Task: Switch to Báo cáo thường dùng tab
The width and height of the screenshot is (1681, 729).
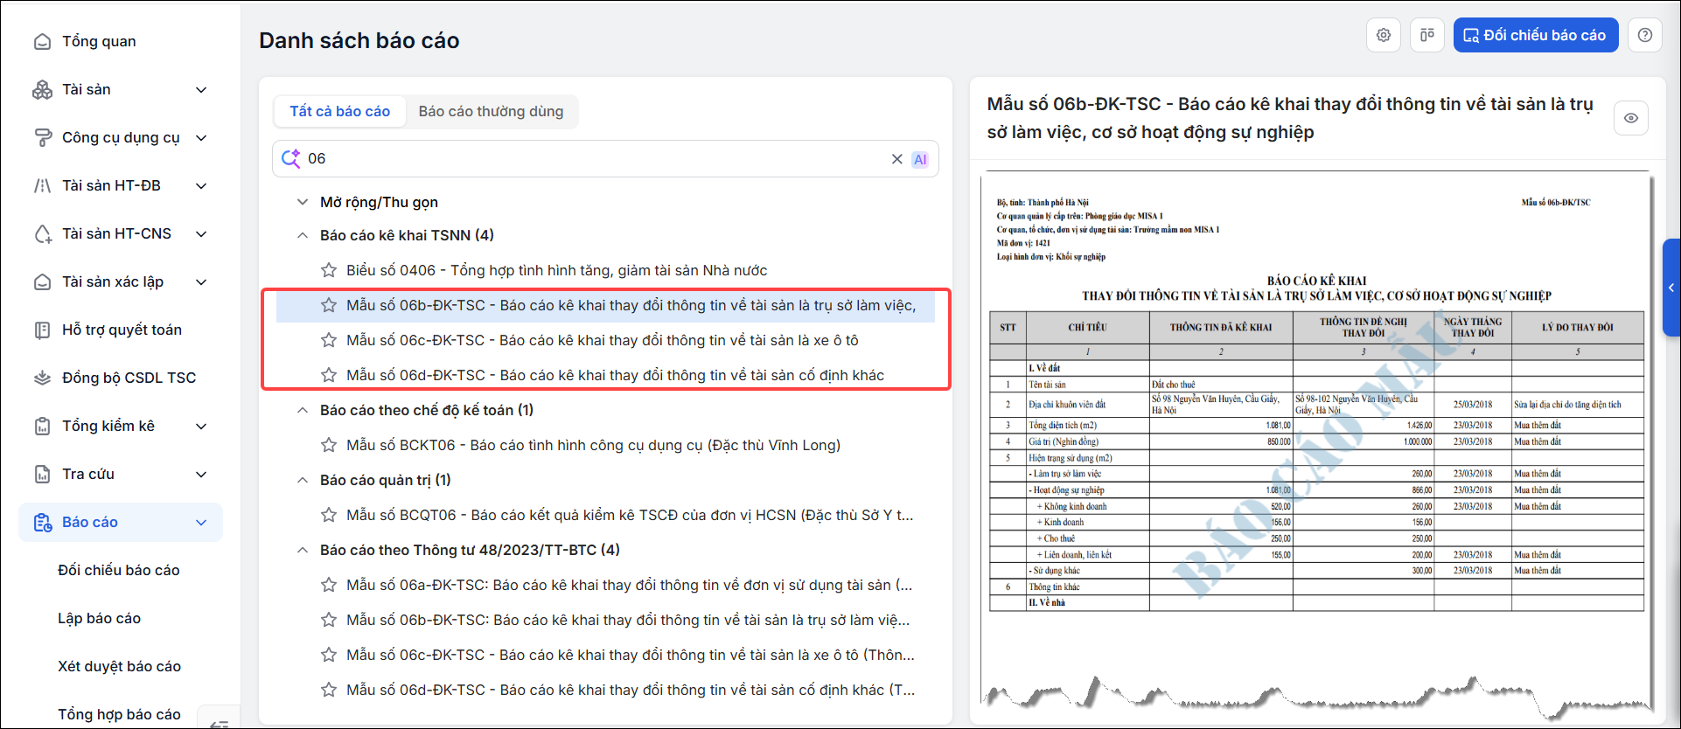Action: [491, 111]
